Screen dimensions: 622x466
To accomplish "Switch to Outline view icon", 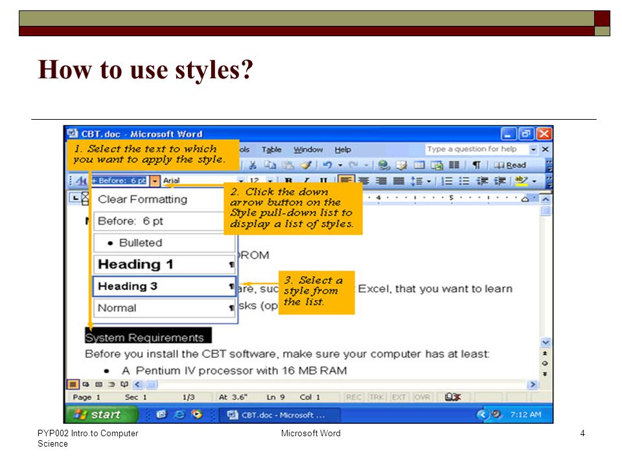I will 111,384.
